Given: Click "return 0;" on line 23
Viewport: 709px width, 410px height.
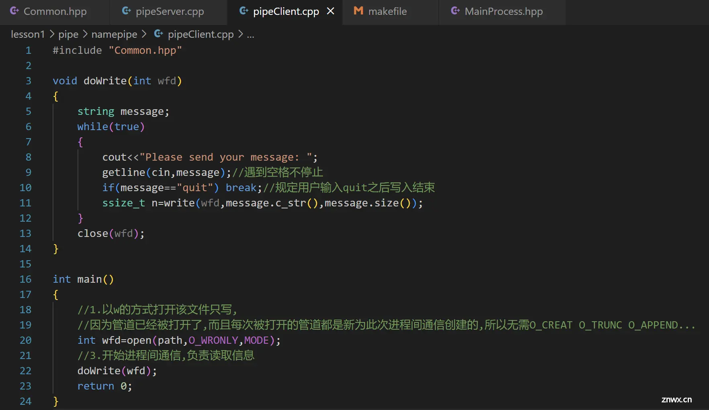Looking at the screenshot, I should 104,386.
